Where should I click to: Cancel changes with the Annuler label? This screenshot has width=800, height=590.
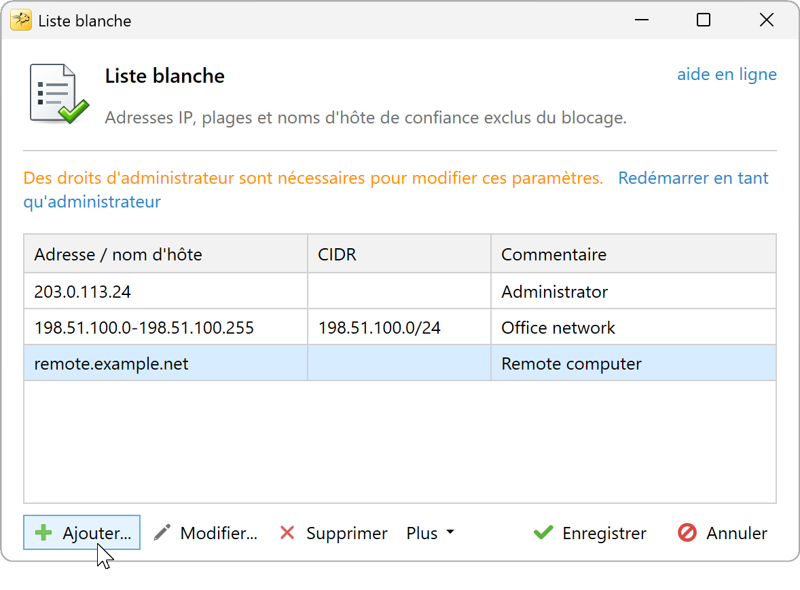click(x=736, y=533)
